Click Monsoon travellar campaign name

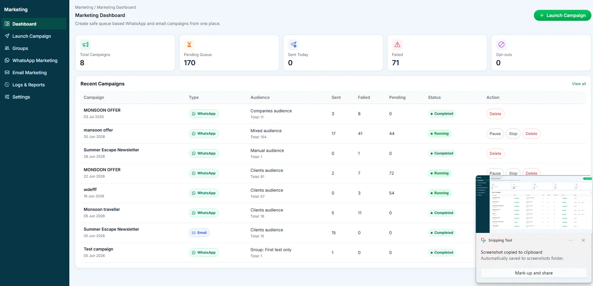click(102, 210)
